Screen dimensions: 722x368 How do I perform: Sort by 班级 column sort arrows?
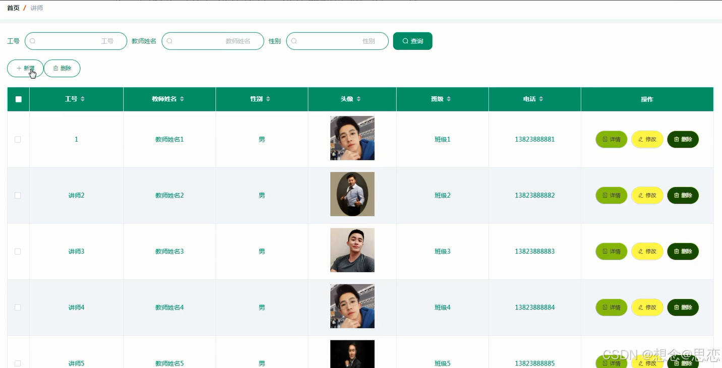449,99
